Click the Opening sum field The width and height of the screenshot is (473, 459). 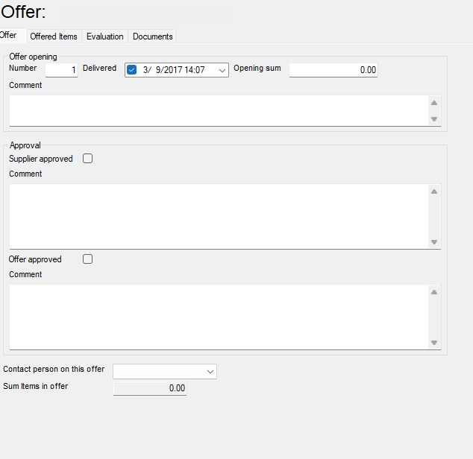pos(333,70)
